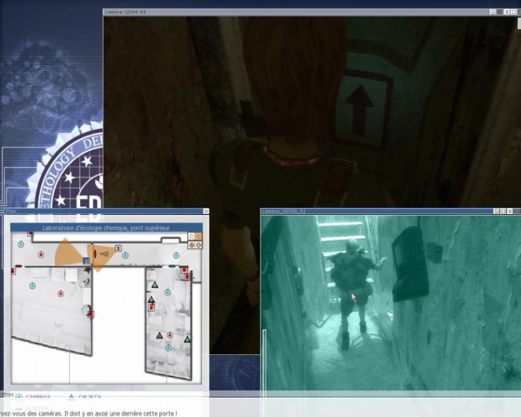Close the Plan window
The width and height of the screenshot is (521, 417).
coord(206,211)
